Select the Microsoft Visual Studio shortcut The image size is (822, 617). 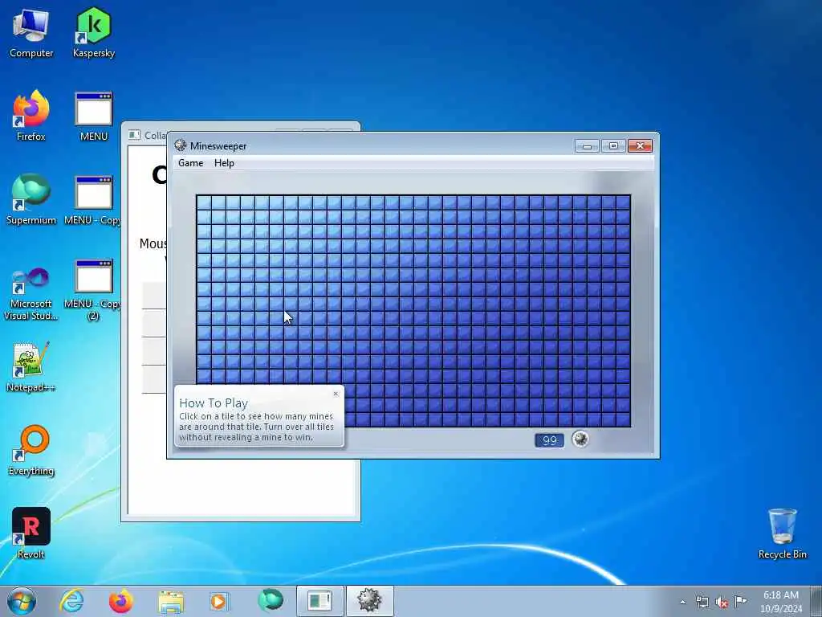click(x=31, y=294)
